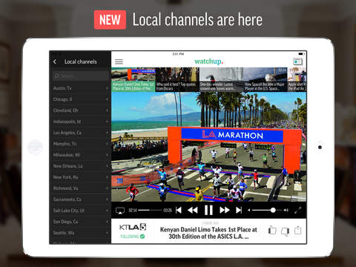Click the KTLA 5 channel logo

click(x=133, y=227)
